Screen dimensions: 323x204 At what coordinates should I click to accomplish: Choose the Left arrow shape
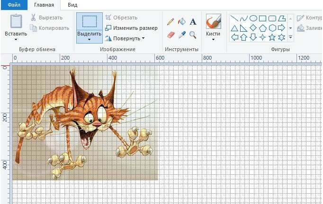[234, 37]
